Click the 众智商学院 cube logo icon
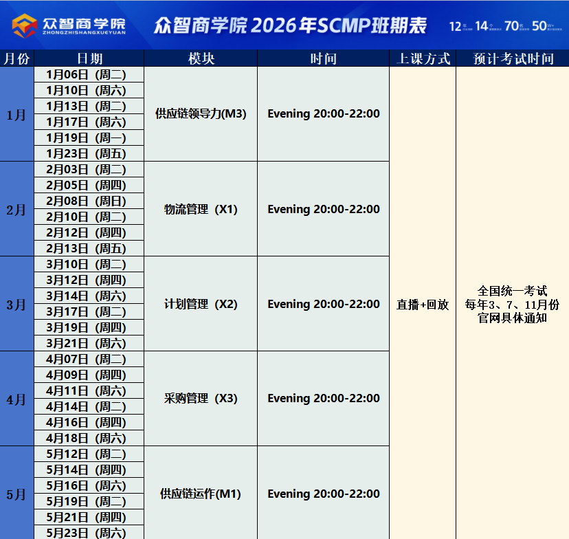The image size is (569, 539). [x=25, y=25]
